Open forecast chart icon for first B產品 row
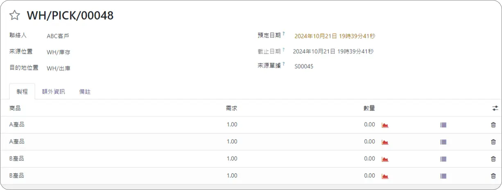This screenshot has height=190, width=502. (385, 159)
